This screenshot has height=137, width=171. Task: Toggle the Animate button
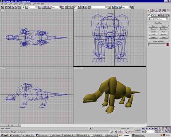point(138,130)
